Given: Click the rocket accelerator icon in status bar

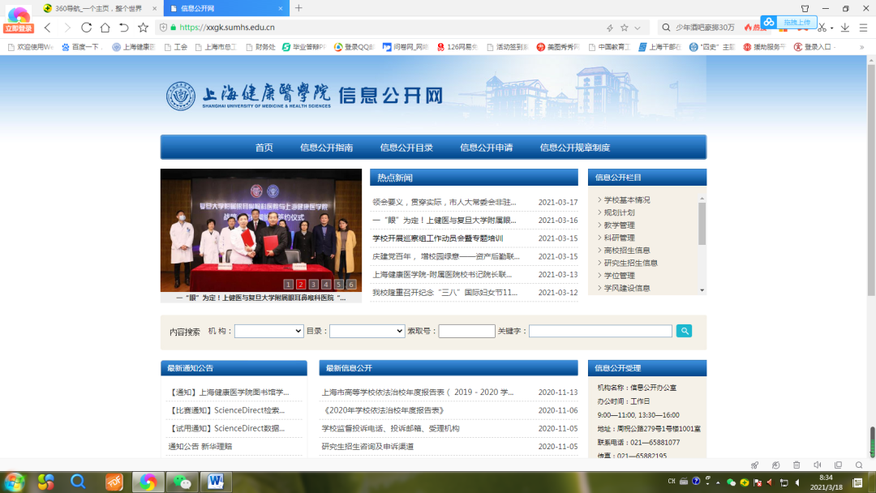Looking at the screenshot, I should [755, 465].
